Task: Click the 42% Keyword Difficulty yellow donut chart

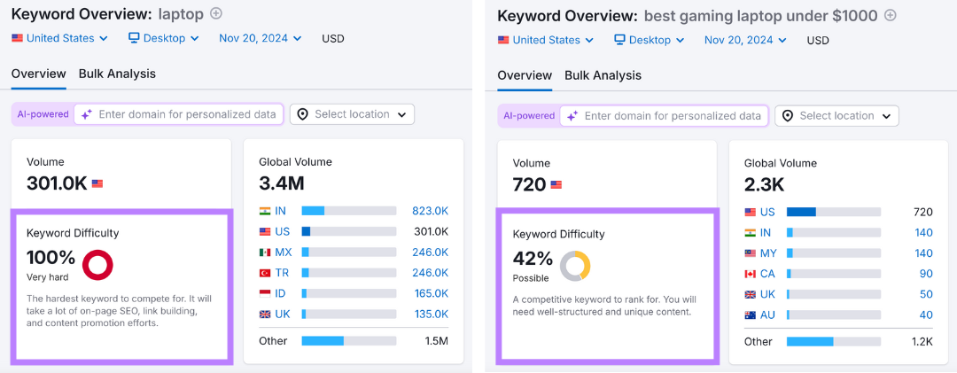Action: tap(575, 266)
